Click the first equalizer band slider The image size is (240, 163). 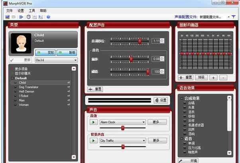(182, 54)
